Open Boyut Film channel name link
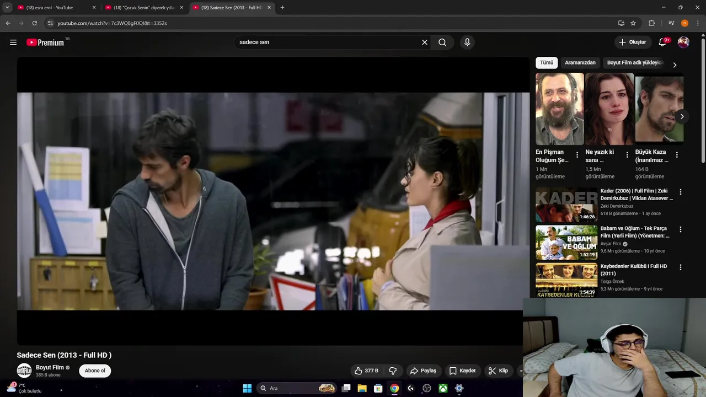 click(x=50, y=367)
